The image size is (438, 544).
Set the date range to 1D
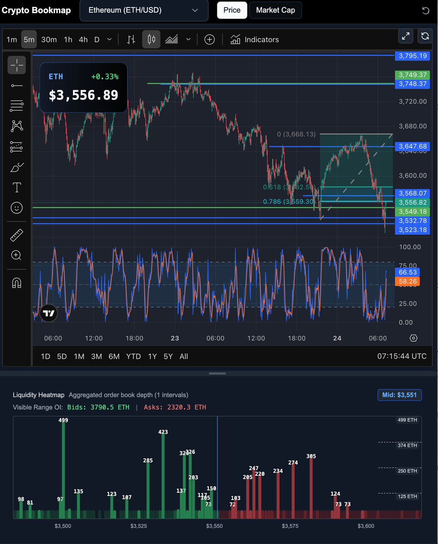[x=45, y=356]
